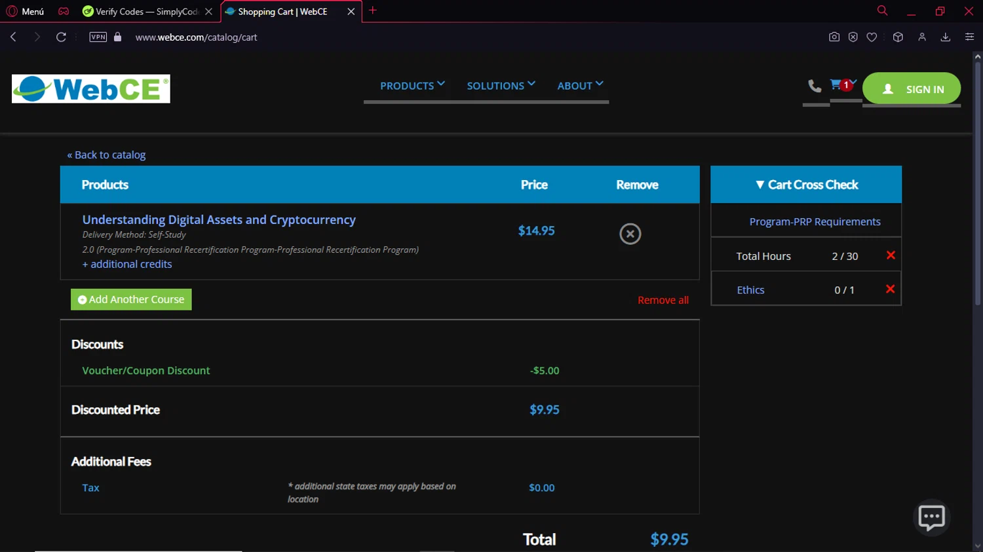Open the live chat bubble
Viewport: 983px width, 552px height.
931,517
